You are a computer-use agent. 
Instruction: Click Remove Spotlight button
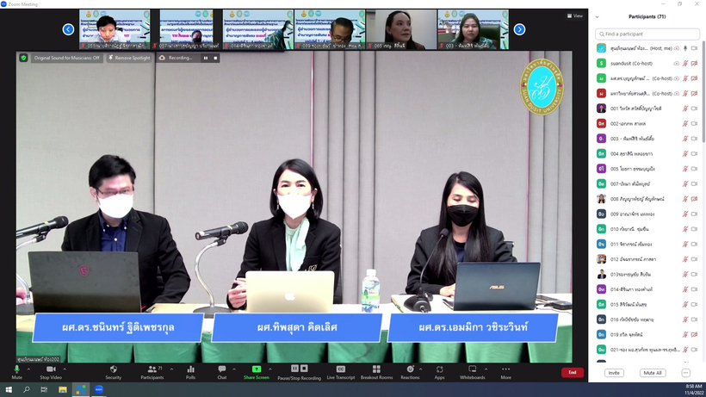129,58
